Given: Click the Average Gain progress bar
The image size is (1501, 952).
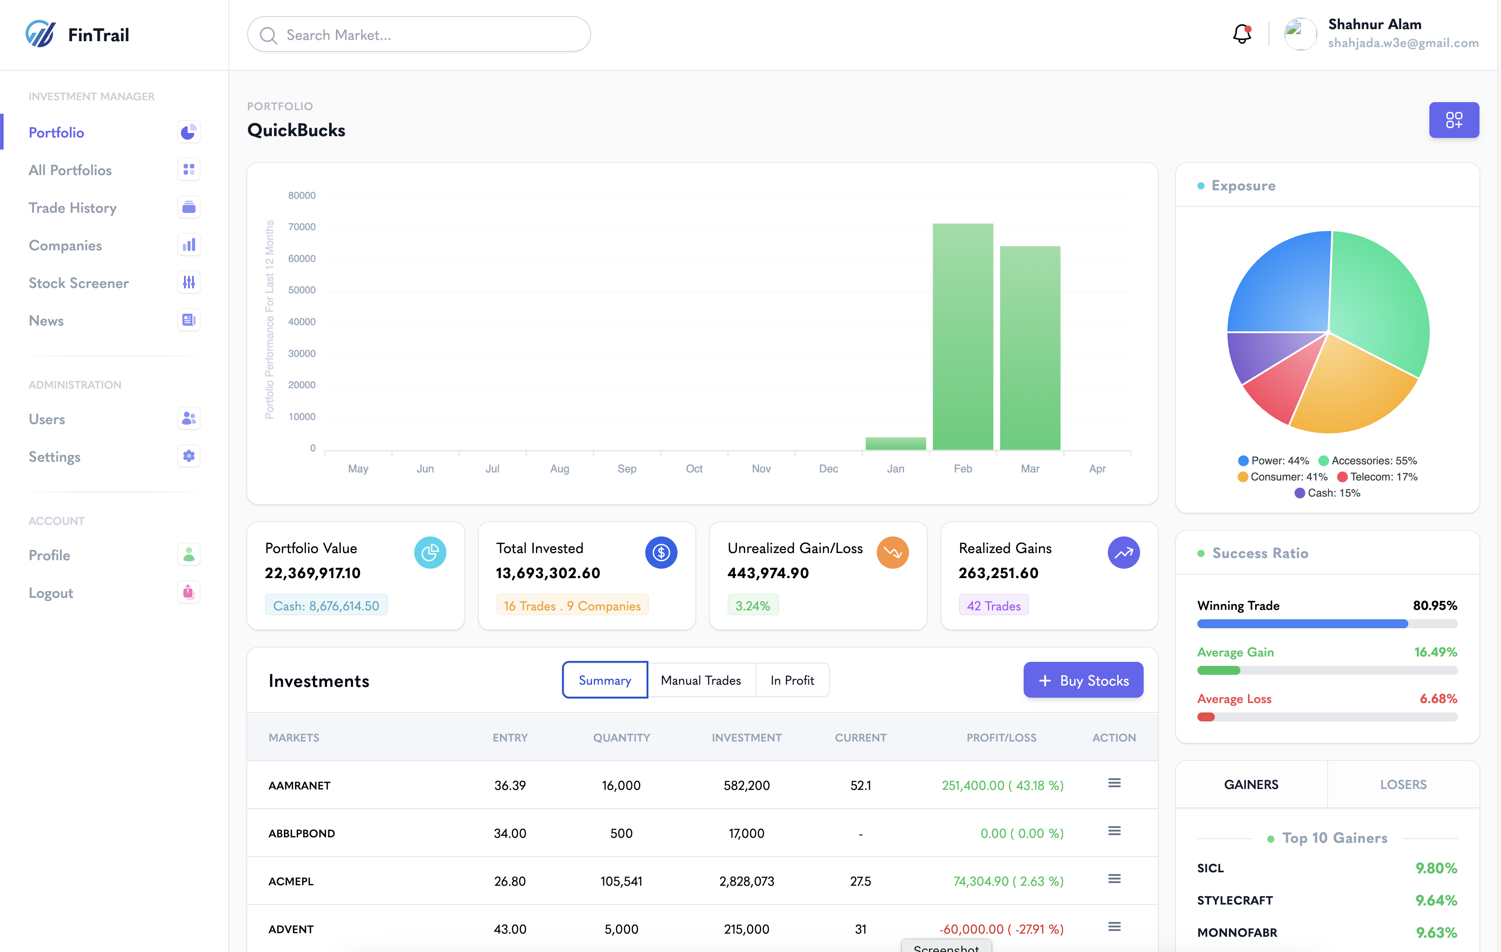Looking at the screenshot, I should click(x=1327, y=671).
